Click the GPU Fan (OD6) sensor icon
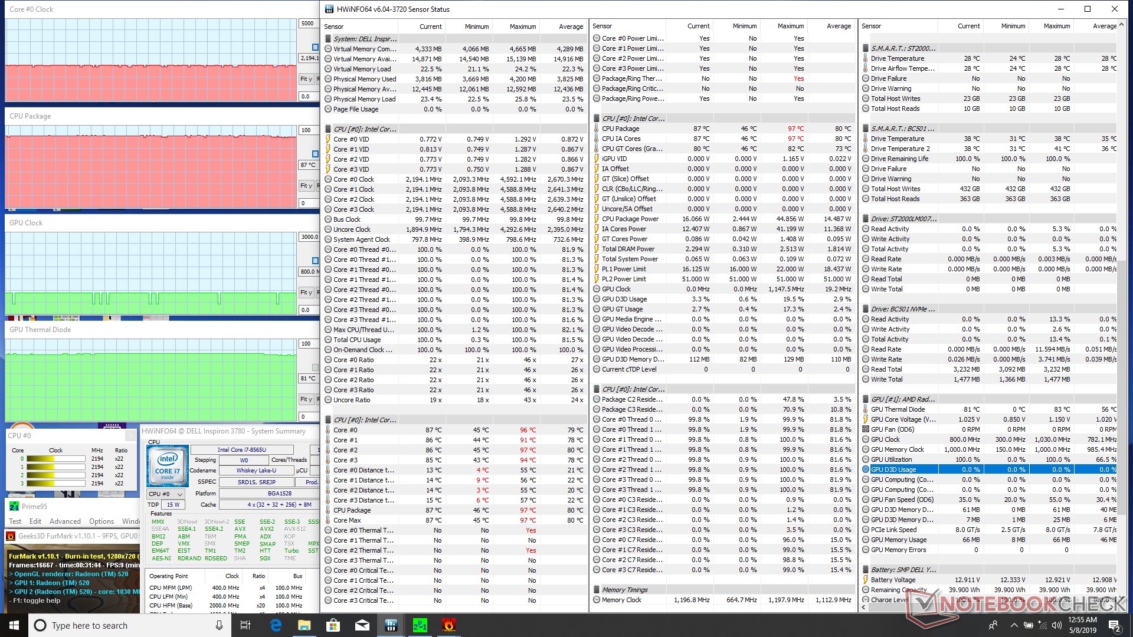1133x637 pixels. tap(866, 429)
